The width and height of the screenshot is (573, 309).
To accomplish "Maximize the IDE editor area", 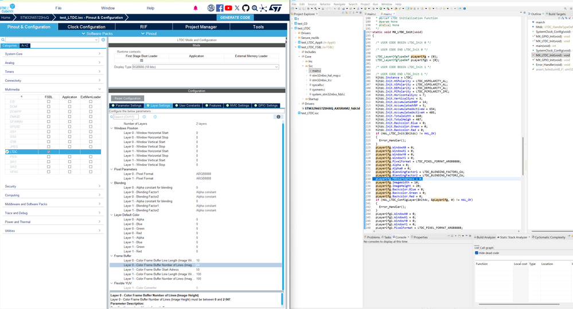I will [525, 13].
